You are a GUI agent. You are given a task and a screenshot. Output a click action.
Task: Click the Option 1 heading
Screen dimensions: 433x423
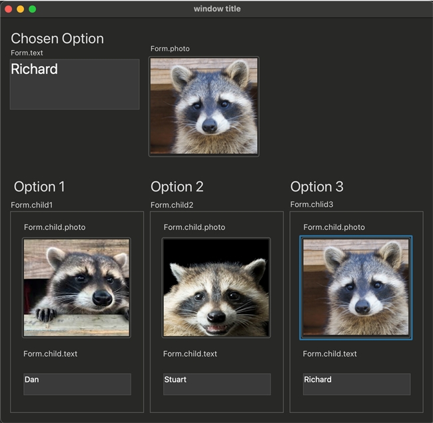pos(39,187)
